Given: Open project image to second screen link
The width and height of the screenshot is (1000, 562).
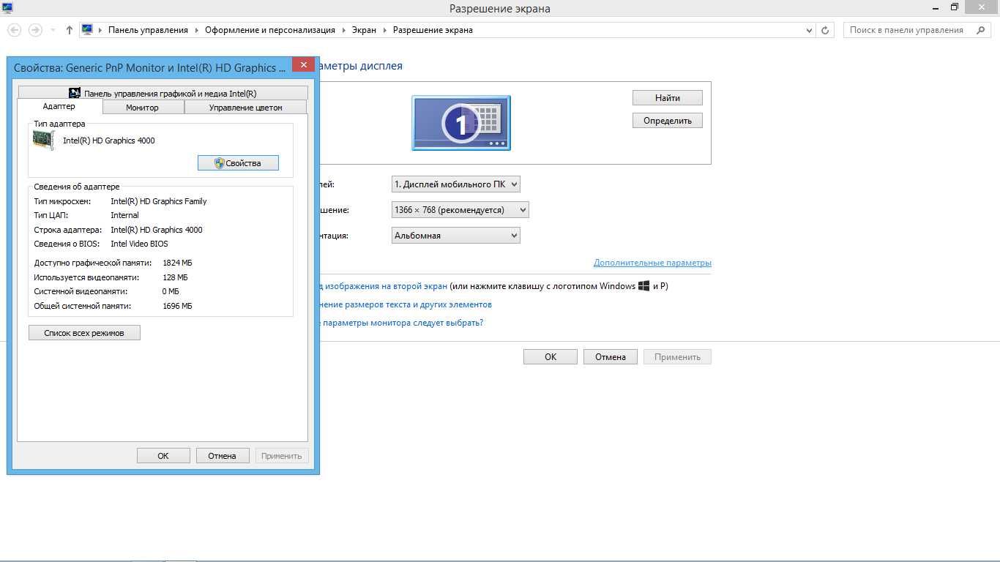Looking at the screenshot, I should tap(383, 286).
